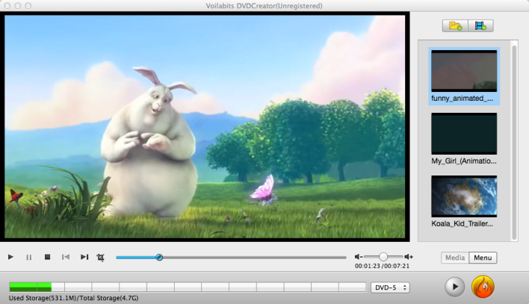Click the video preview with the bunny

click(x=205, y=126)
